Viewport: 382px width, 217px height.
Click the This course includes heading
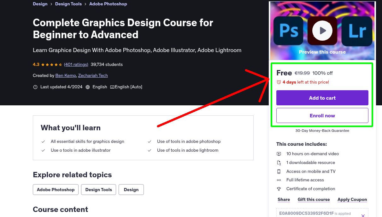coord(302,144)
